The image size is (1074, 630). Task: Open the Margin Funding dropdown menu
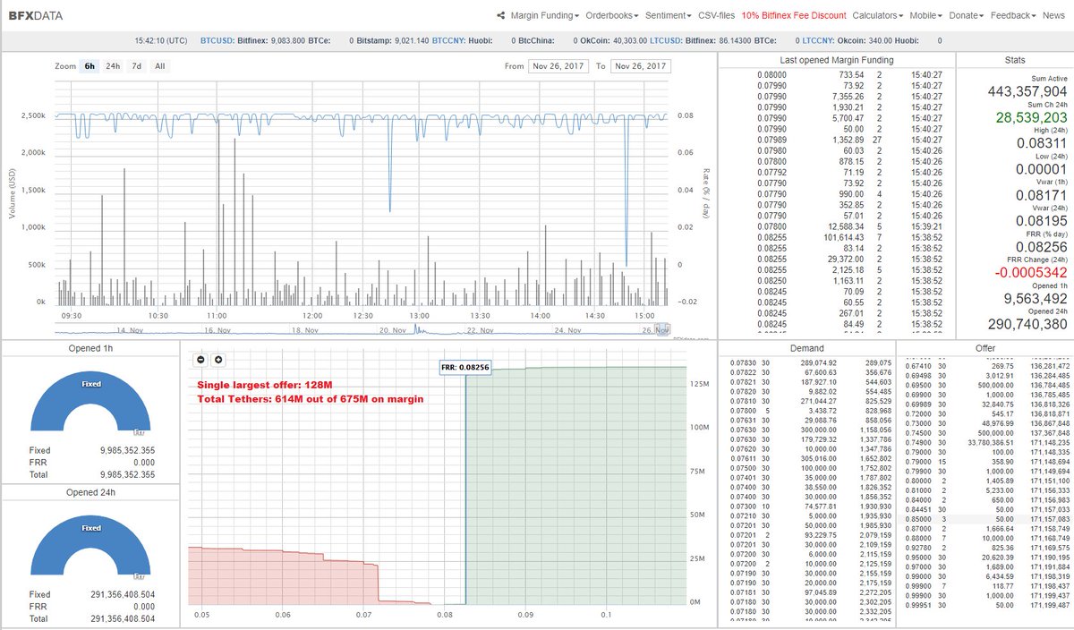(x=545, y=16)
